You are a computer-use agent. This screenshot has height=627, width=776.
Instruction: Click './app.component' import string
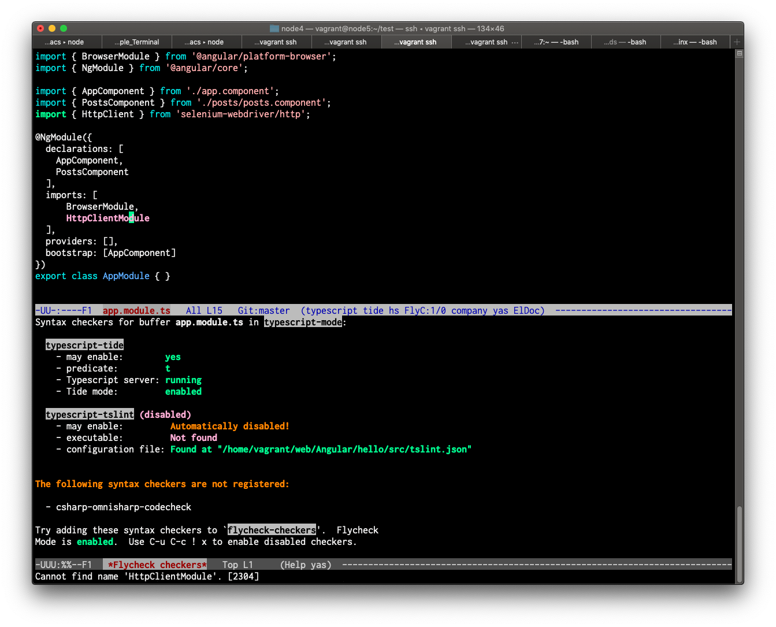(230, 91)
